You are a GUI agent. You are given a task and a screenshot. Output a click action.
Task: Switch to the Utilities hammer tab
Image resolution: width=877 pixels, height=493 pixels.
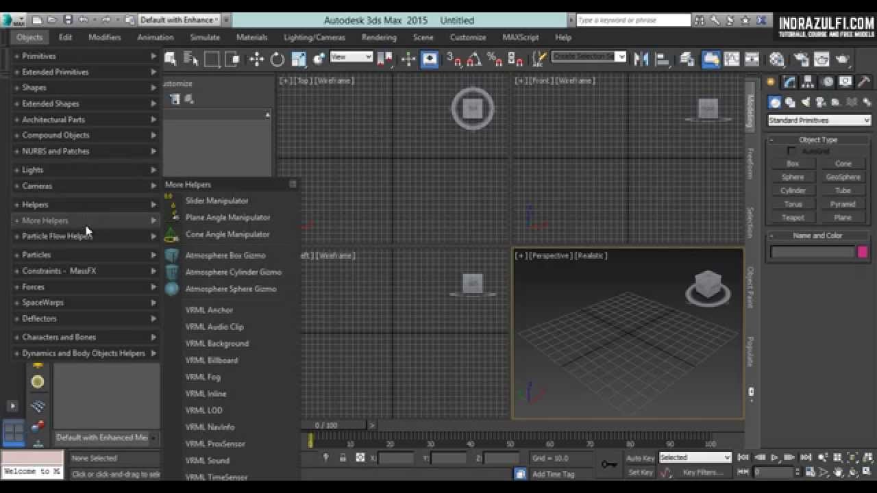[x=864, y=82]
